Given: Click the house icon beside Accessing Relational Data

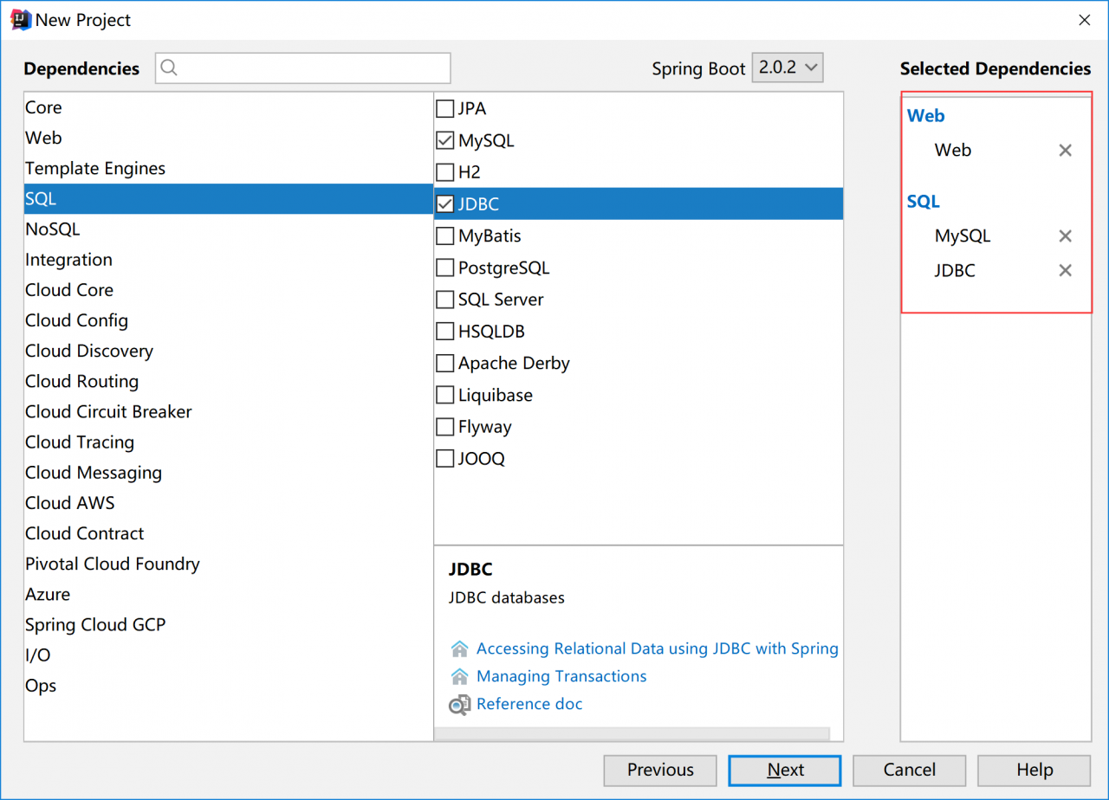Looking at the screenshot, I should [460, 648].
